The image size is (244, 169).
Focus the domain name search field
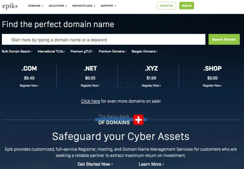tap(104, 39)
